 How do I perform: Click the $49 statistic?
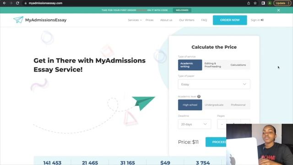(165, 163)
